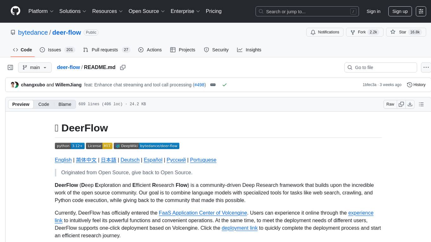The image size is (431, 242).
Task: Click the Notifications bell button
Action: (325, 32)
